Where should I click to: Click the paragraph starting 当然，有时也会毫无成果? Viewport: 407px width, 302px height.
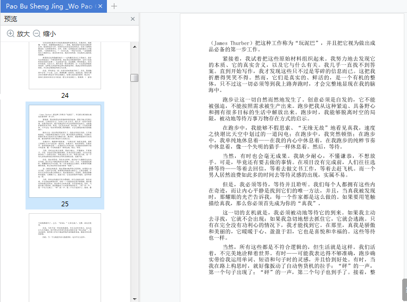click(292, 165)
